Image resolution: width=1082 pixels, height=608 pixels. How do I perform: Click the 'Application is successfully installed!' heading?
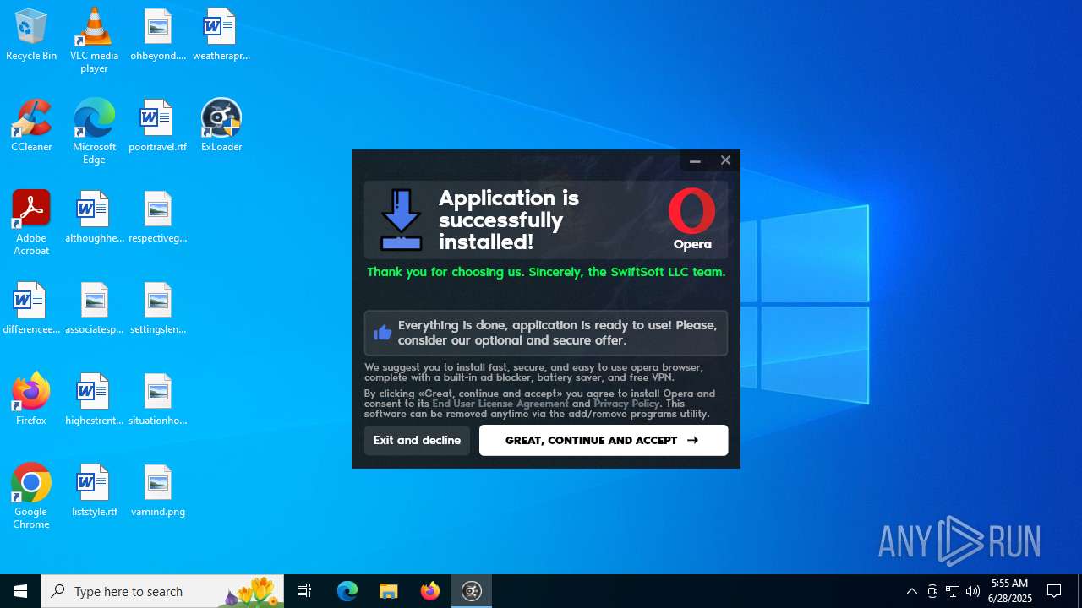[509, 220]
